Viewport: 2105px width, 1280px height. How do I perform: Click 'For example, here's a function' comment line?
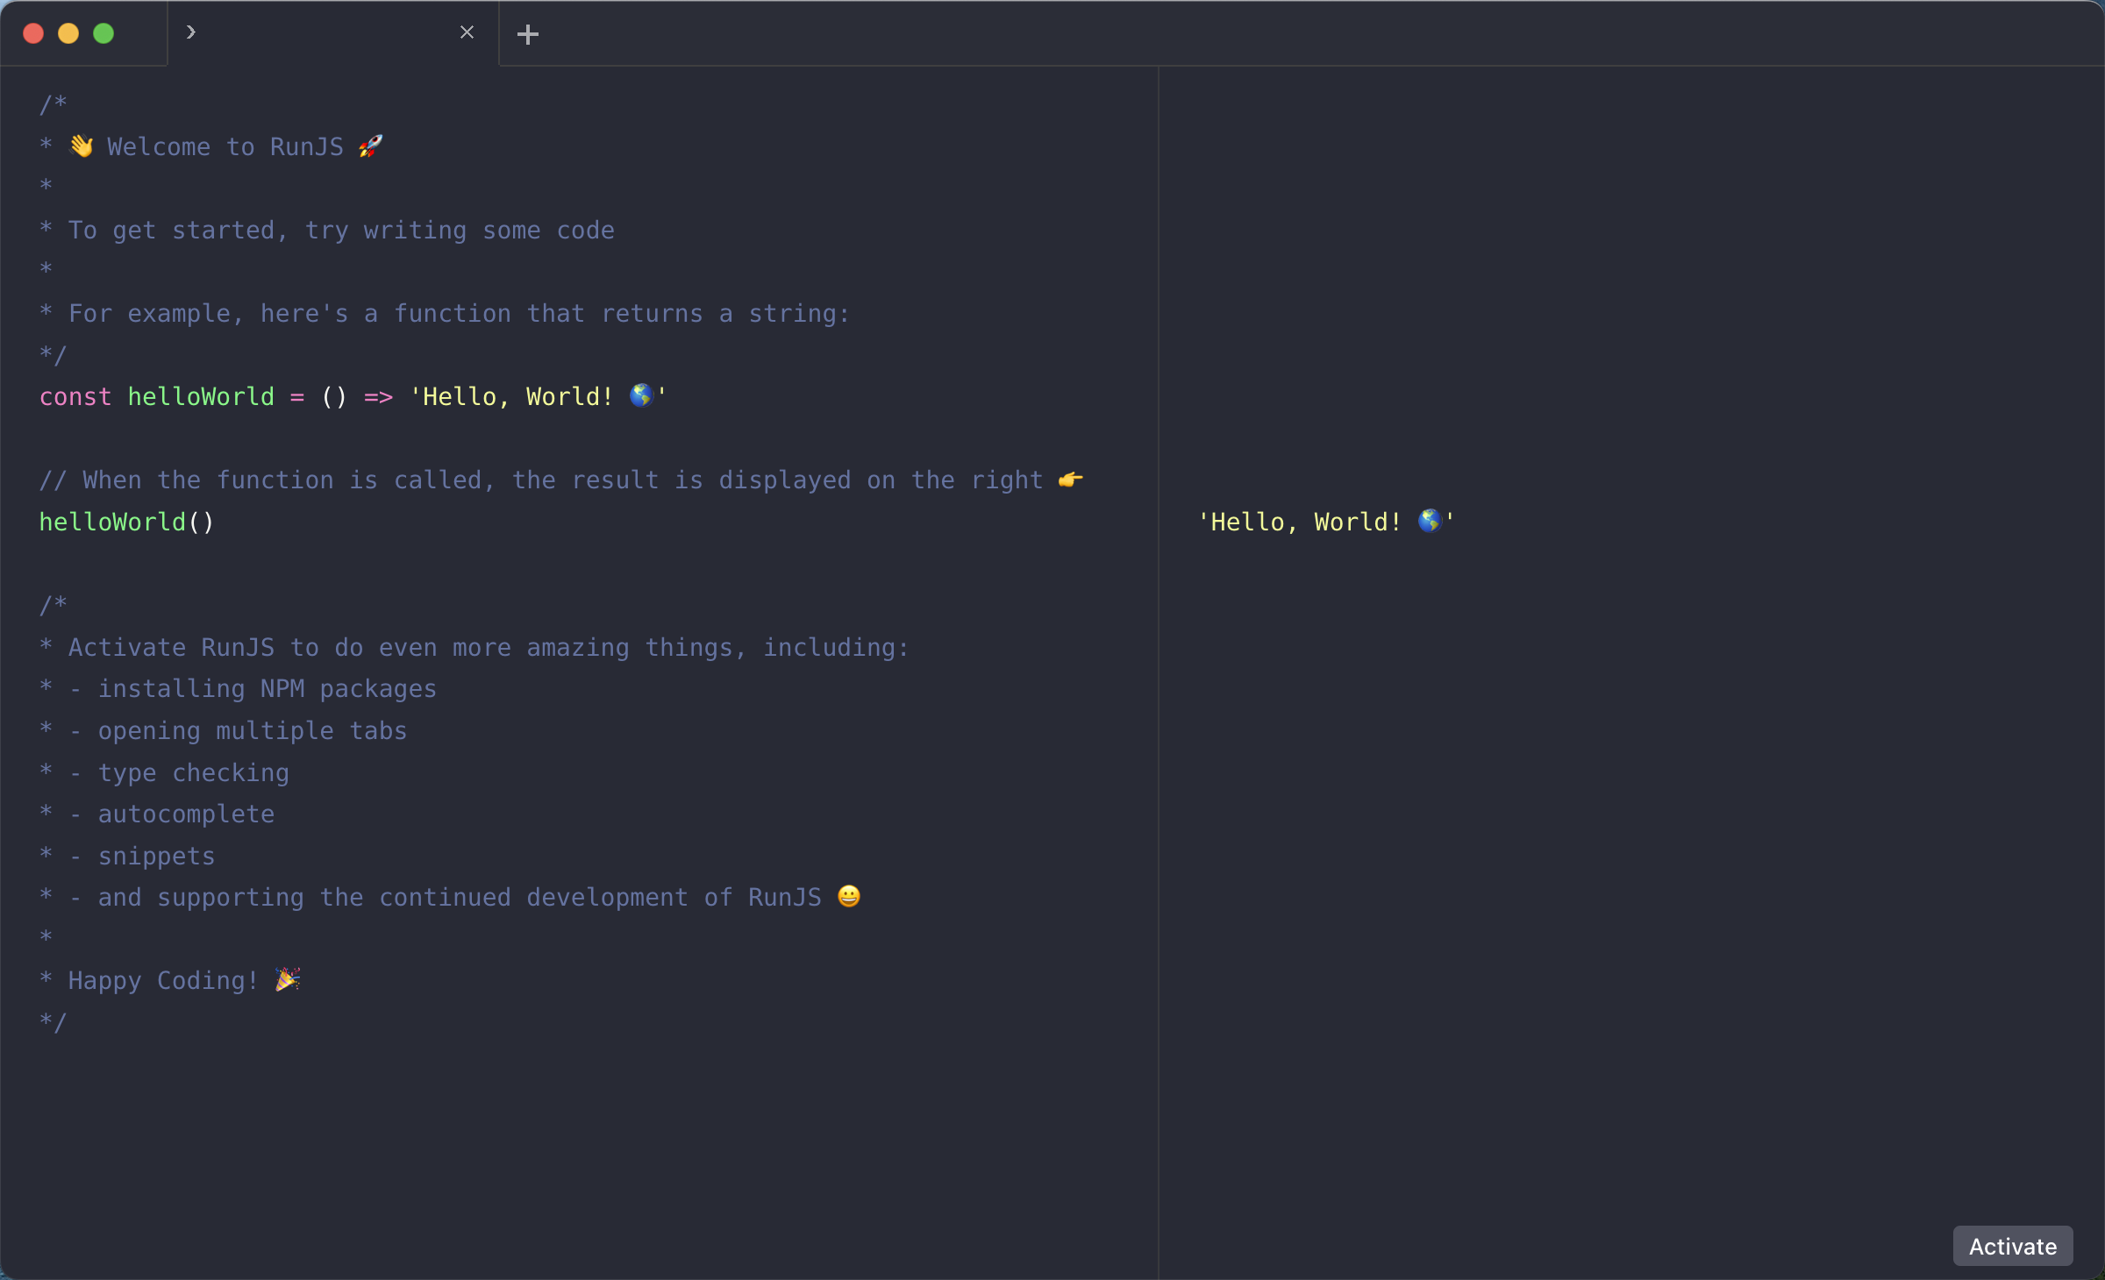[445, 313]
